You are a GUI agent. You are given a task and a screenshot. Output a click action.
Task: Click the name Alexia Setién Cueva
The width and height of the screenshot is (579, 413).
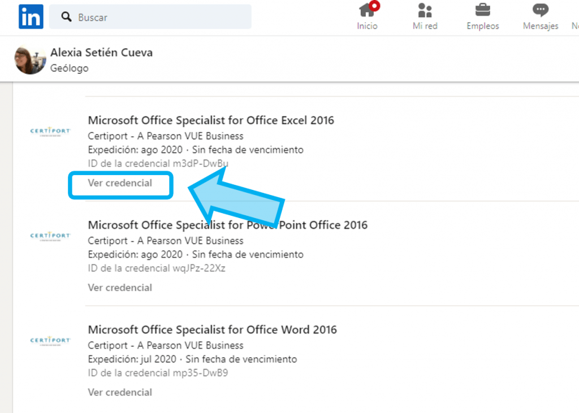102,53
